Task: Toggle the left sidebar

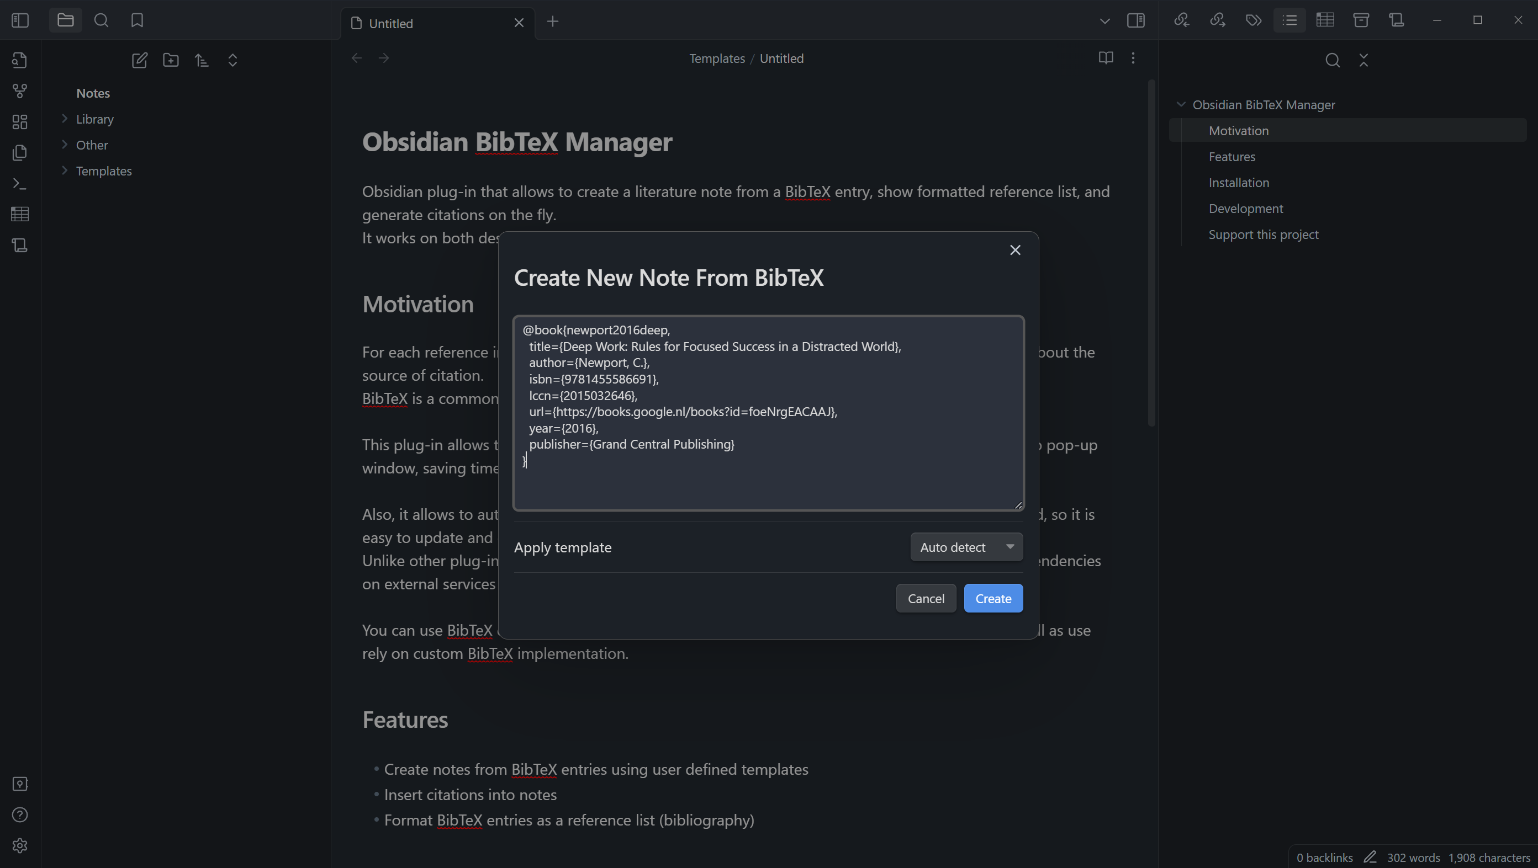Action: [20, 20]
